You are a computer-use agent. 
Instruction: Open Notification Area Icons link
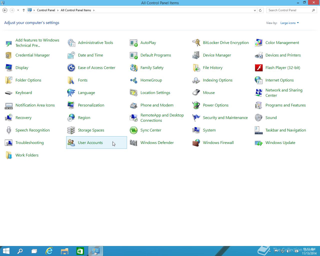tap(35, 105)
